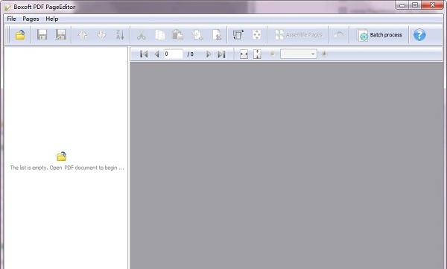The width and height of the screenshot is (447, 269).
Task: Fit page to height
Action: pos(257,54)
